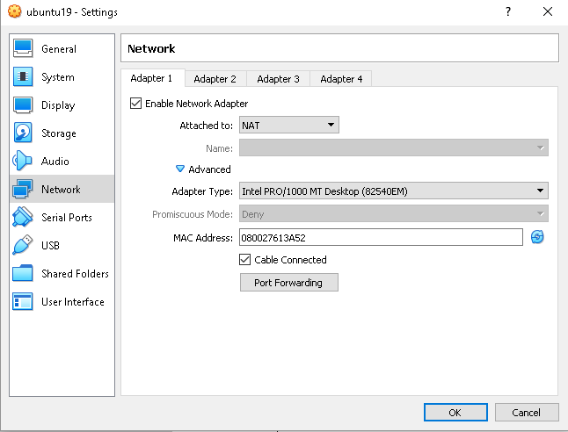The width and height of the screenshot is (568, 432).
Task: Click the VirtualBox settings gear title icon
Action: click(x=14, y=11)
